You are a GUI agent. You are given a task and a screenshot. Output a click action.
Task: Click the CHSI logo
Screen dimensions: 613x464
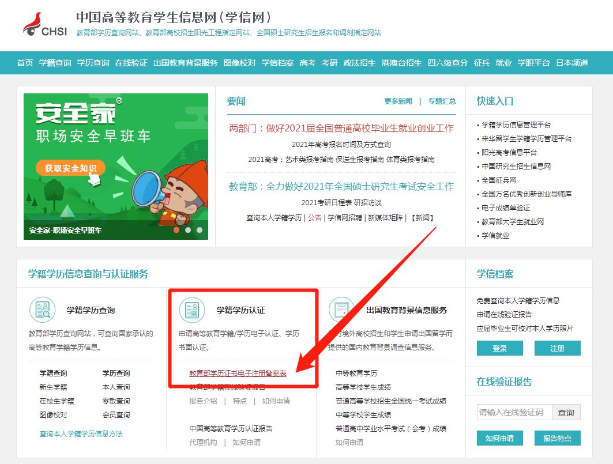44,25
